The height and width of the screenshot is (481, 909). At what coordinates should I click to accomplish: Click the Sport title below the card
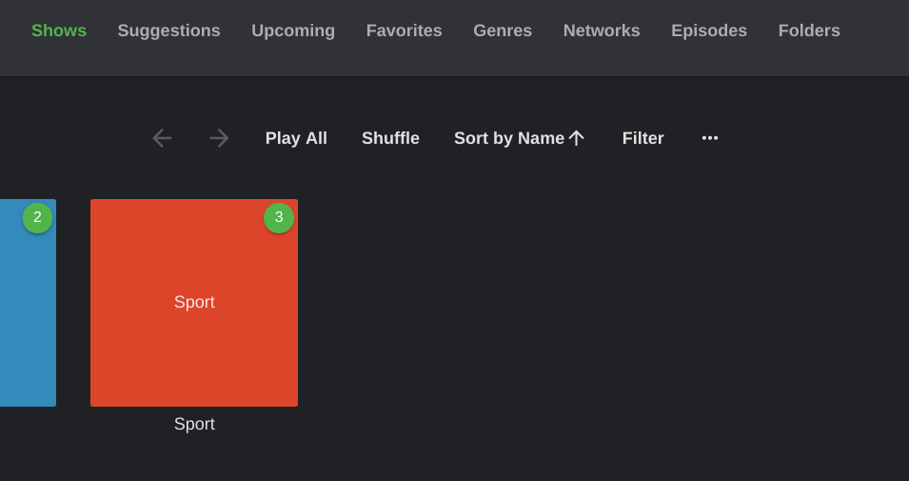(194, 424)
